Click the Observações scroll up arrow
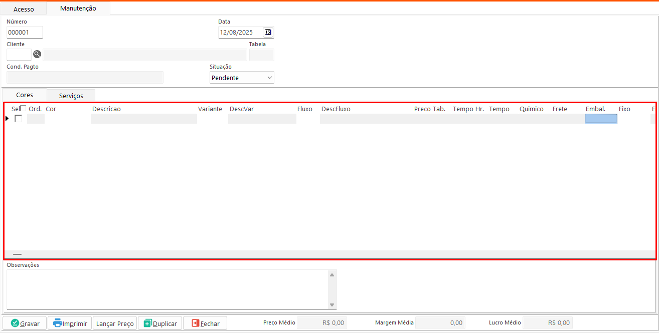Image resolution: width=659 pixels, height=333 pixels. pyautogui.click(x=332, y=275)
